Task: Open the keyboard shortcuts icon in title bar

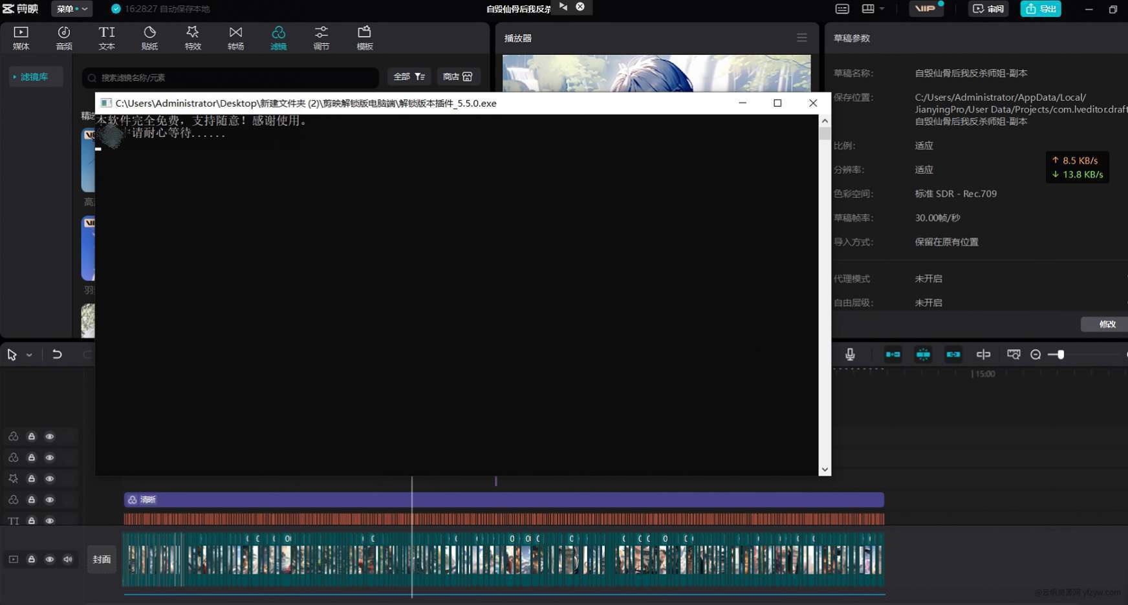Action: pyautogui.click(x=842, y=9)
